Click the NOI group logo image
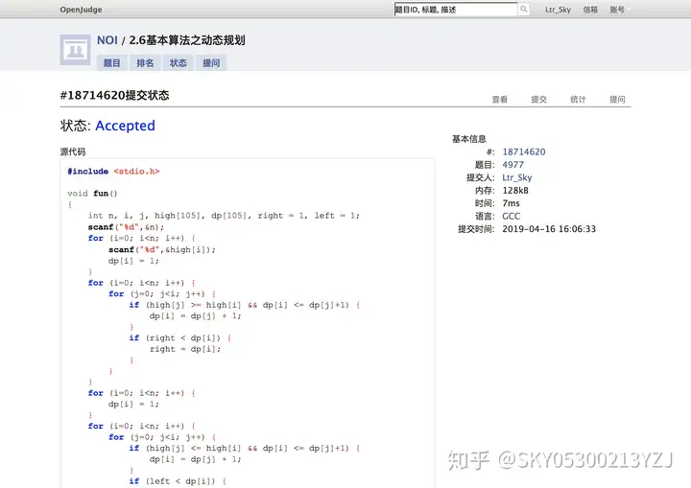 click(x=76, y=50)
